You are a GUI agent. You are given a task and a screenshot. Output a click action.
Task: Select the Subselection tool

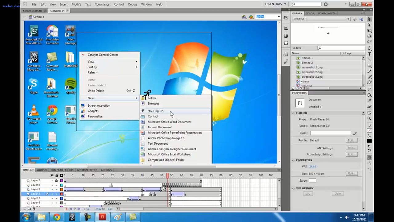(x=369, y=25)
